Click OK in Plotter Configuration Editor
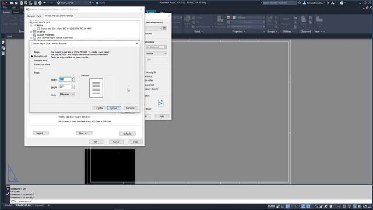 [96, 142]
